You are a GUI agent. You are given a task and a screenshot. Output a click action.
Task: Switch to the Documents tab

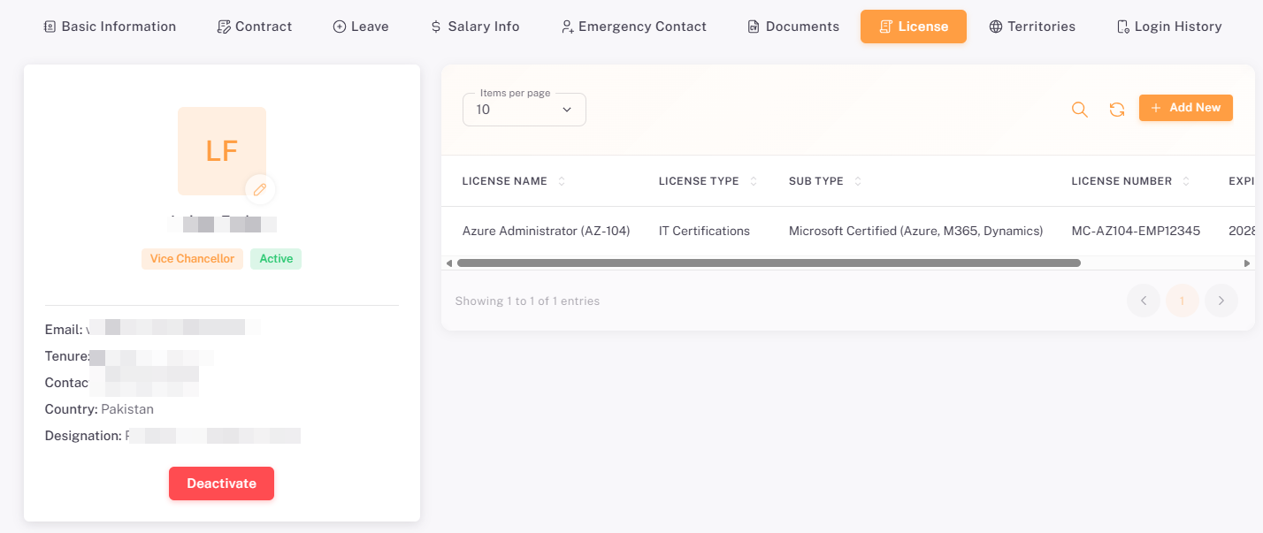click(793, 27)
